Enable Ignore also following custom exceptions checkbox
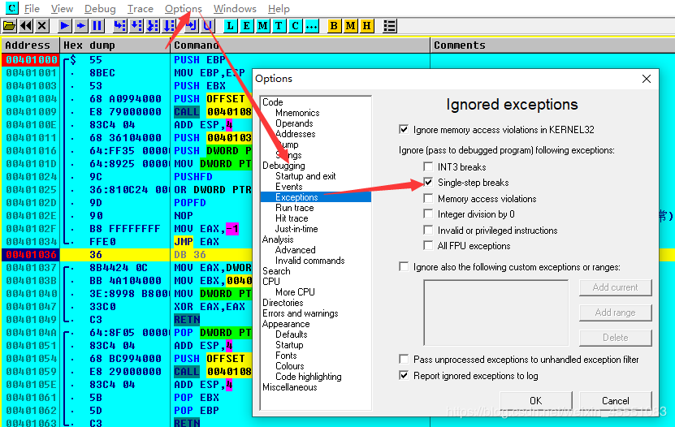This screenshot has height=427, width=675. [404, 266]
